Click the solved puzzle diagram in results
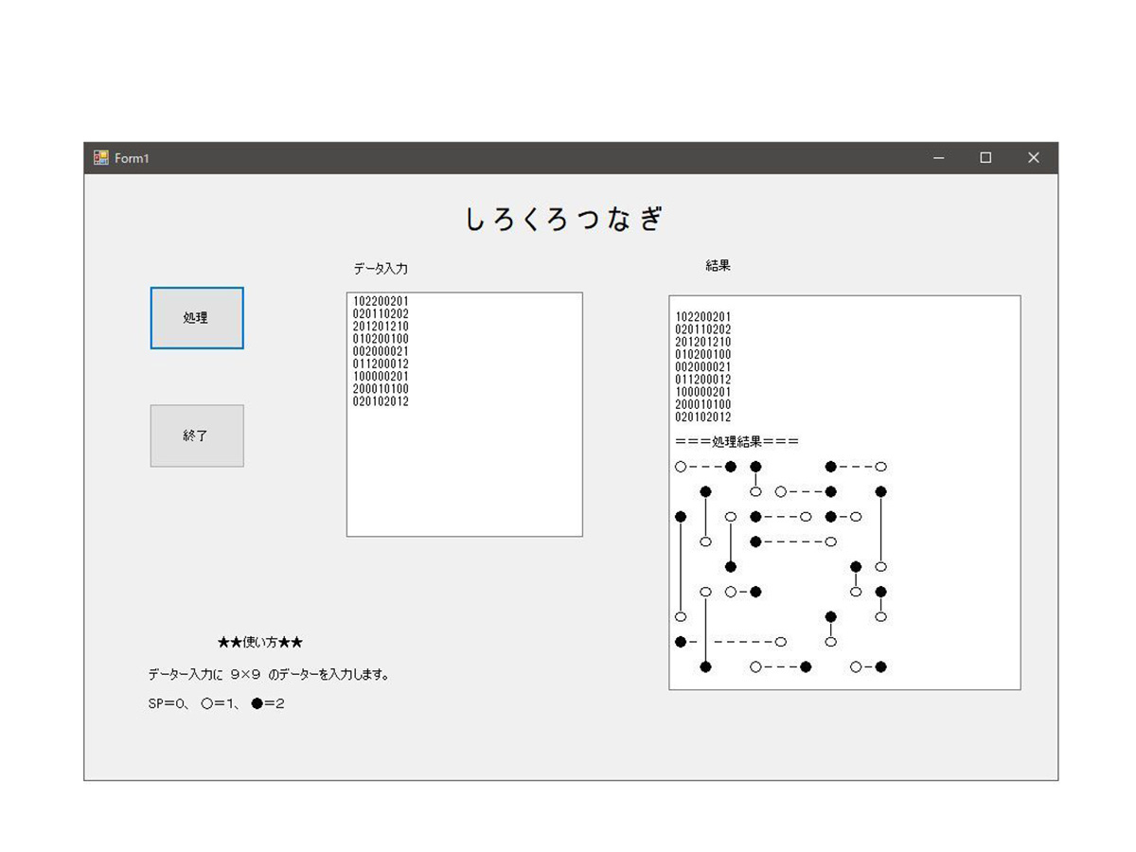 point(782,566)
